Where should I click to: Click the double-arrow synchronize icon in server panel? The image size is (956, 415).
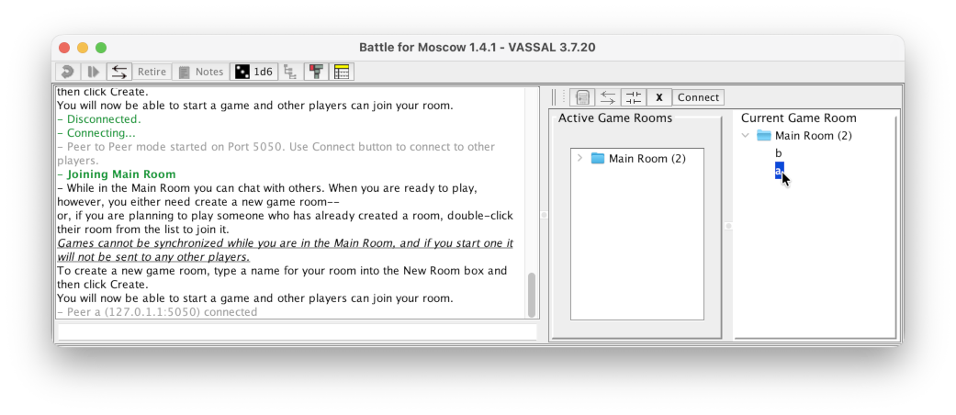click(608, 97)
